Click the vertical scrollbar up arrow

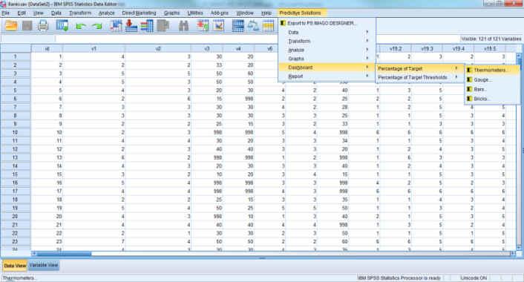[518, 56]
